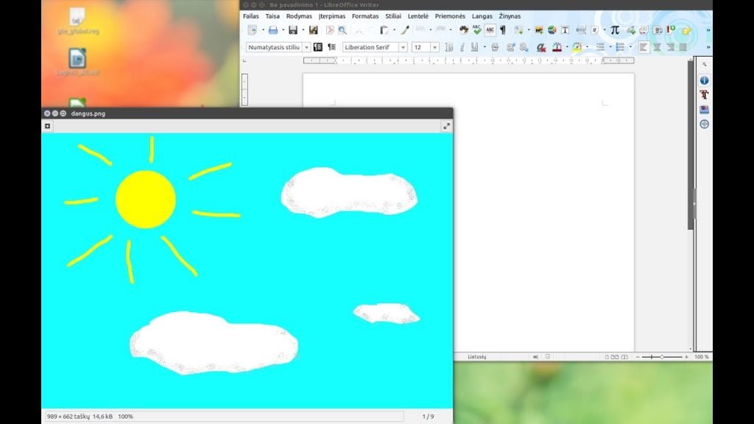Viewport: 754px width, 424px height.
Task: Save the document with the floppy icon
Action: (x=292, y=30)
